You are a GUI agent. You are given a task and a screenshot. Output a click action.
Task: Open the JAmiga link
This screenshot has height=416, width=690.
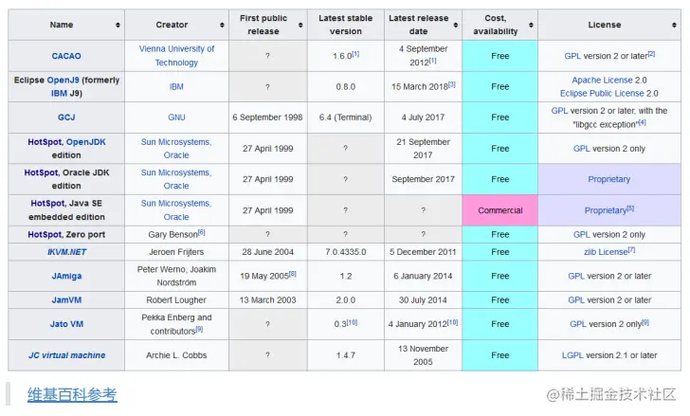66,276
